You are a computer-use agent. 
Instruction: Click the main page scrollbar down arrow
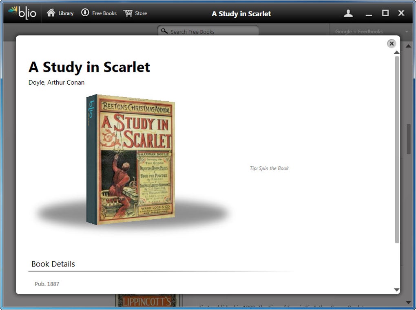point(409,302)
